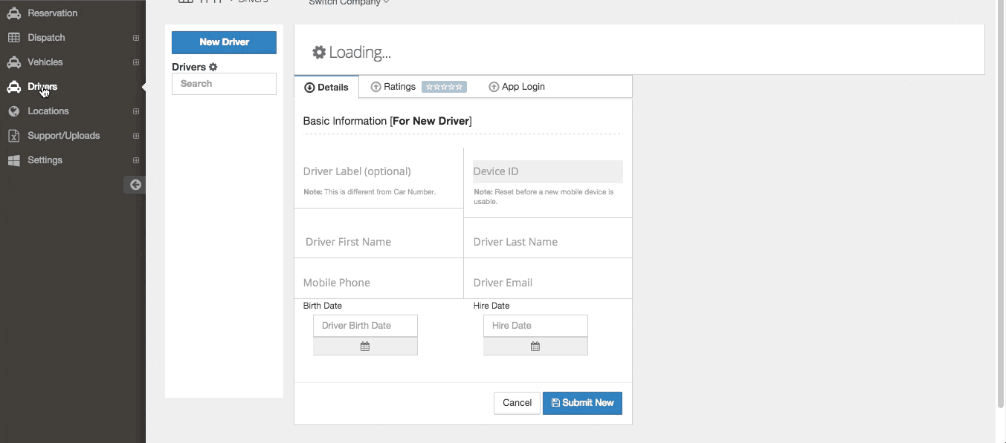Collapse sidebar with the left arrow icon
This screenshot has width=1006, height=443.
point(135,185)
